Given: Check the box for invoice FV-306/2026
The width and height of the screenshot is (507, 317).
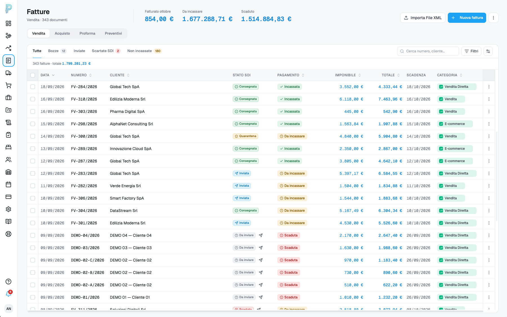Looking at the screenshot, I should (x=33, y=198).
